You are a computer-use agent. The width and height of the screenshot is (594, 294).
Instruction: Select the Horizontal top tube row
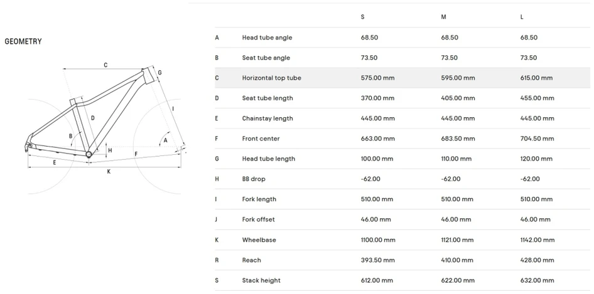402,78
